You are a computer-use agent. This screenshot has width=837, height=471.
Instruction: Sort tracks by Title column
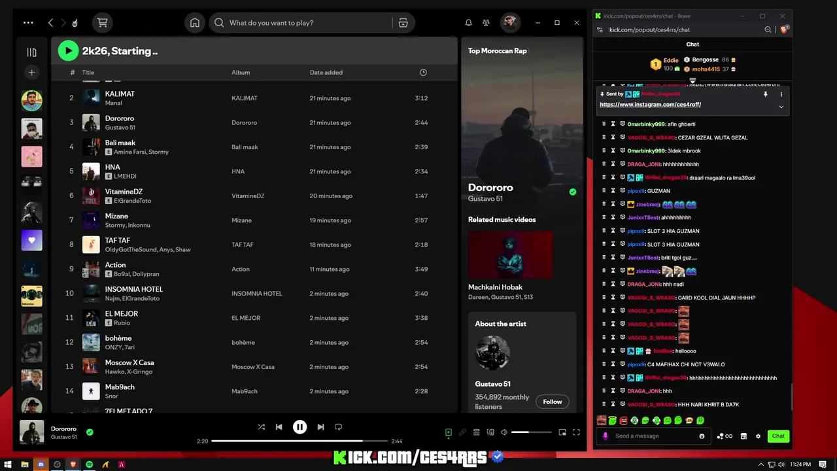click(88, 73)
